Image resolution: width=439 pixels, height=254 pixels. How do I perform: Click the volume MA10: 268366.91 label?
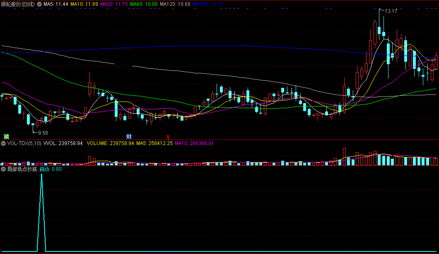tap(194, 143)
